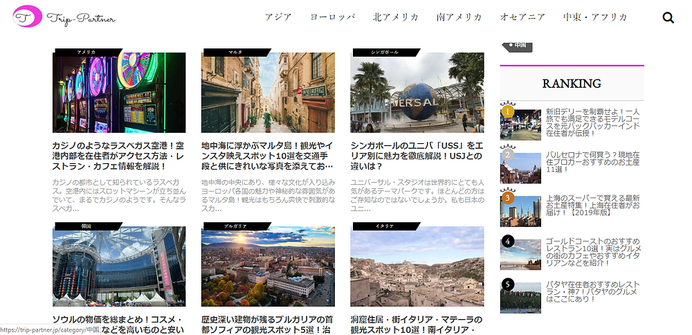Image resolution: width=692 pixels, height=335 pixels.
Task: Open article 地中海に浮かぶマルタ島 title
Action: pyautogui.click(x=267, y=156)
